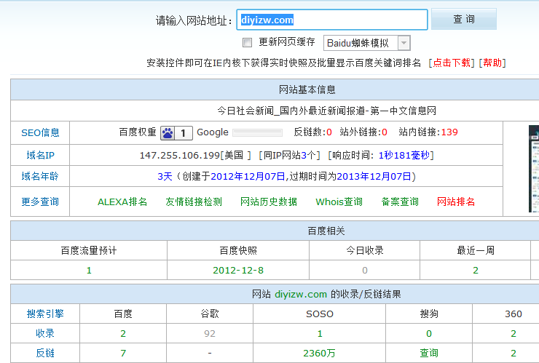Open the red 网站排名 link
This screenshot has height=363, width=539.
(x=456, y=202)
